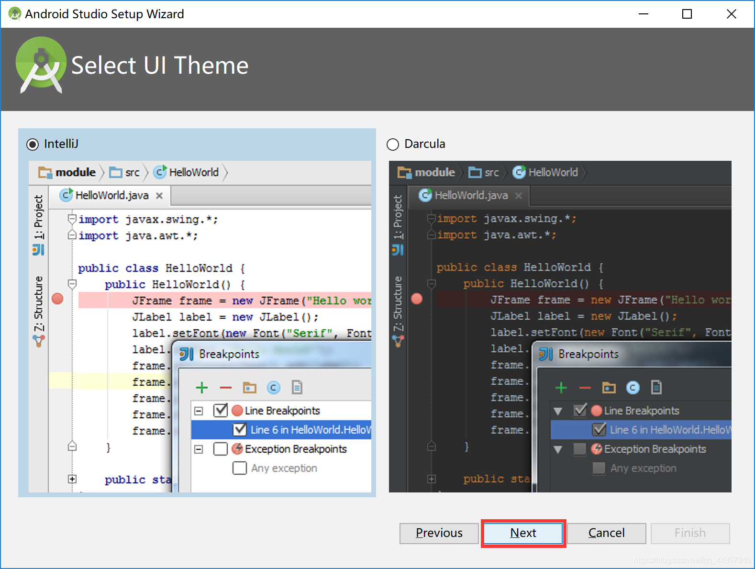Click red minus icon in IntelliJ preview
Image resolution: width=755 pixels, height=569 pixels.
[x=226, y=388]
